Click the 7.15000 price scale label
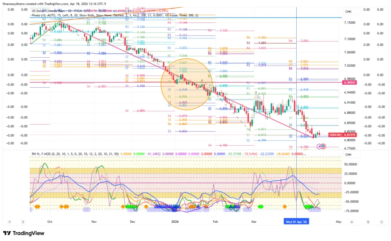The height and width of the screenshot is (241, 391). (351, 23)
